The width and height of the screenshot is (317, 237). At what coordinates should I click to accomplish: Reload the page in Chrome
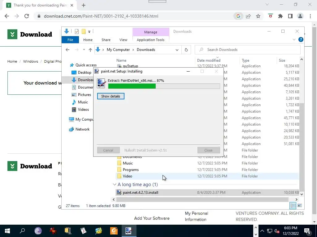(x=27, y=16)
